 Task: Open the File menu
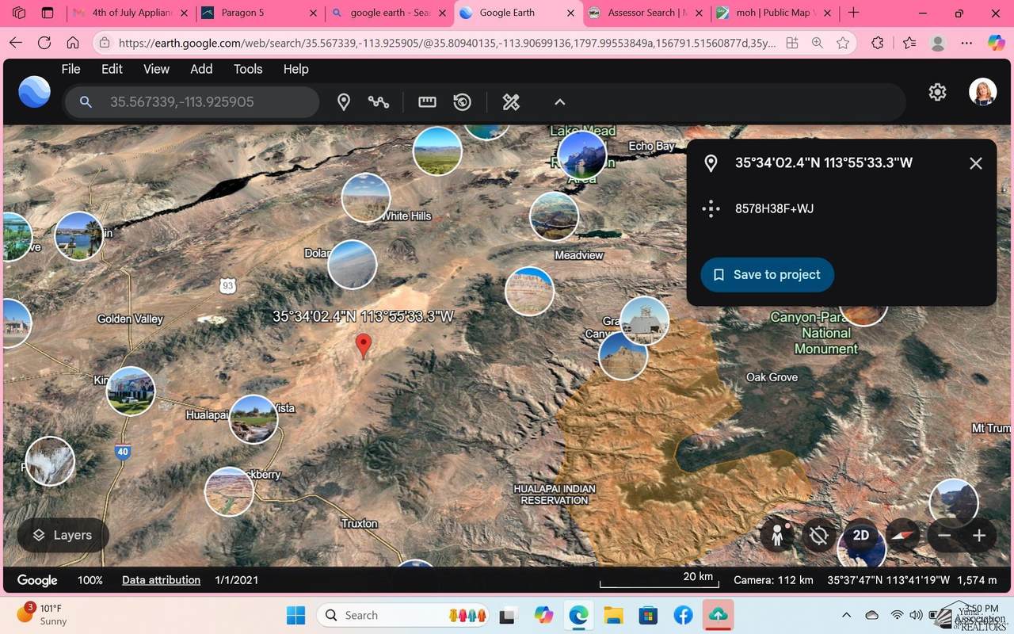tap(71, 69)
